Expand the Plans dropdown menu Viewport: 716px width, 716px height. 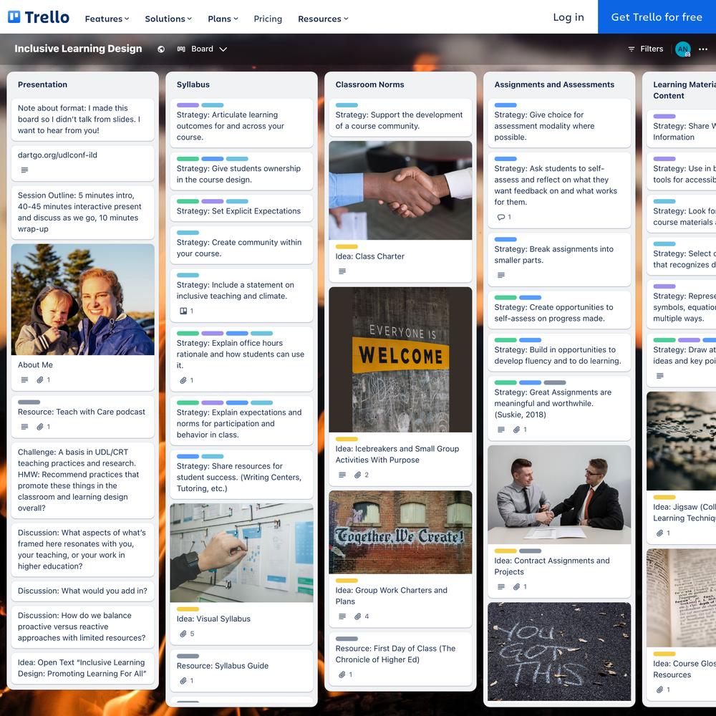(223, 19)
